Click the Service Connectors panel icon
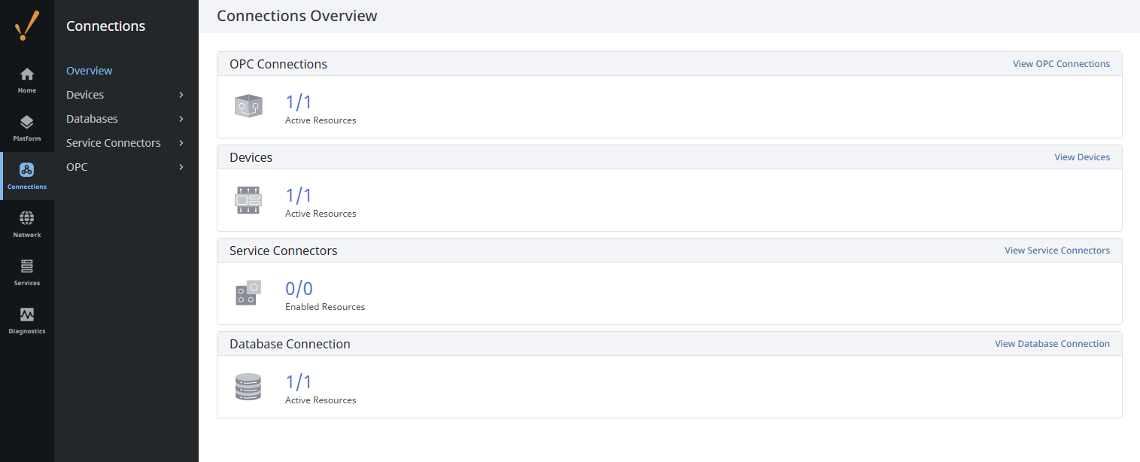 (x=248, y=293)
